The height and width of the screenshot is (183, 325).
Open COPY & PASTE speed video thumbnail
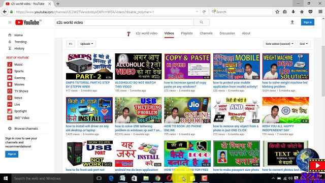[187, 67]
